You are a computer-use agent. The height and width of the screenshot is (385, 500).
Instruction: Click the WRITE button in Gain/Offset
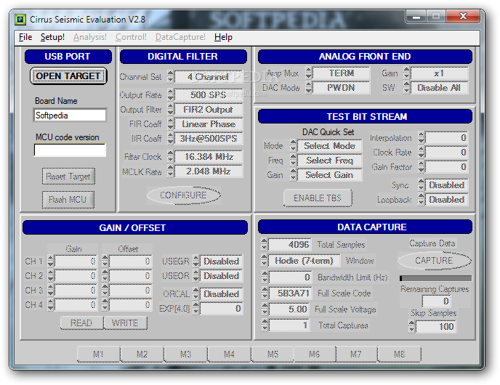[125, 323]
